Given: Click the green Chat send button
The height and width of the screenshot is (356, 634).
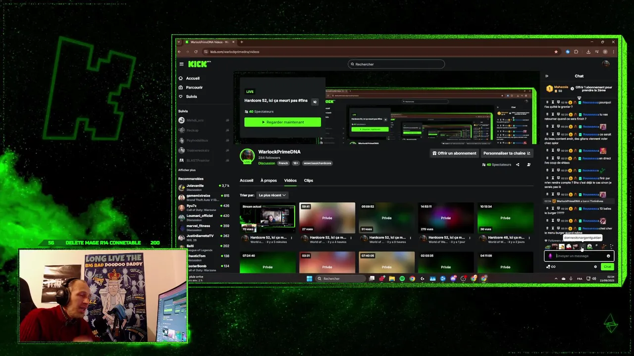Looking at the screenshot, I should pos(607,267).
